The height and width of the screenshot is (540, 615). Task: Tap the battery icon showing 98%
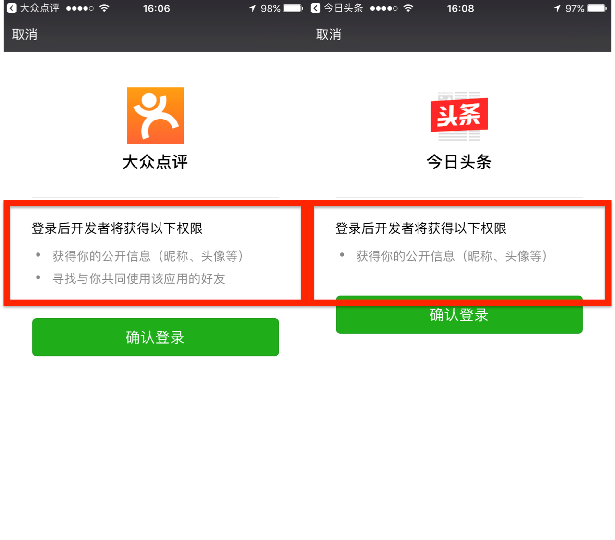293,8
